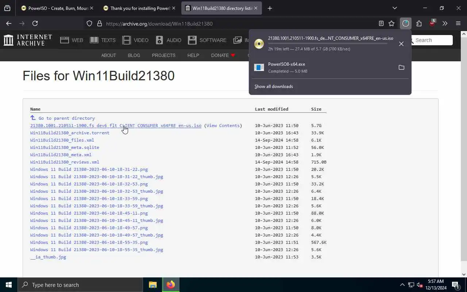467x292 pixels.
Task: Open the BLOG menu link
Action: [x=134, y=55]
